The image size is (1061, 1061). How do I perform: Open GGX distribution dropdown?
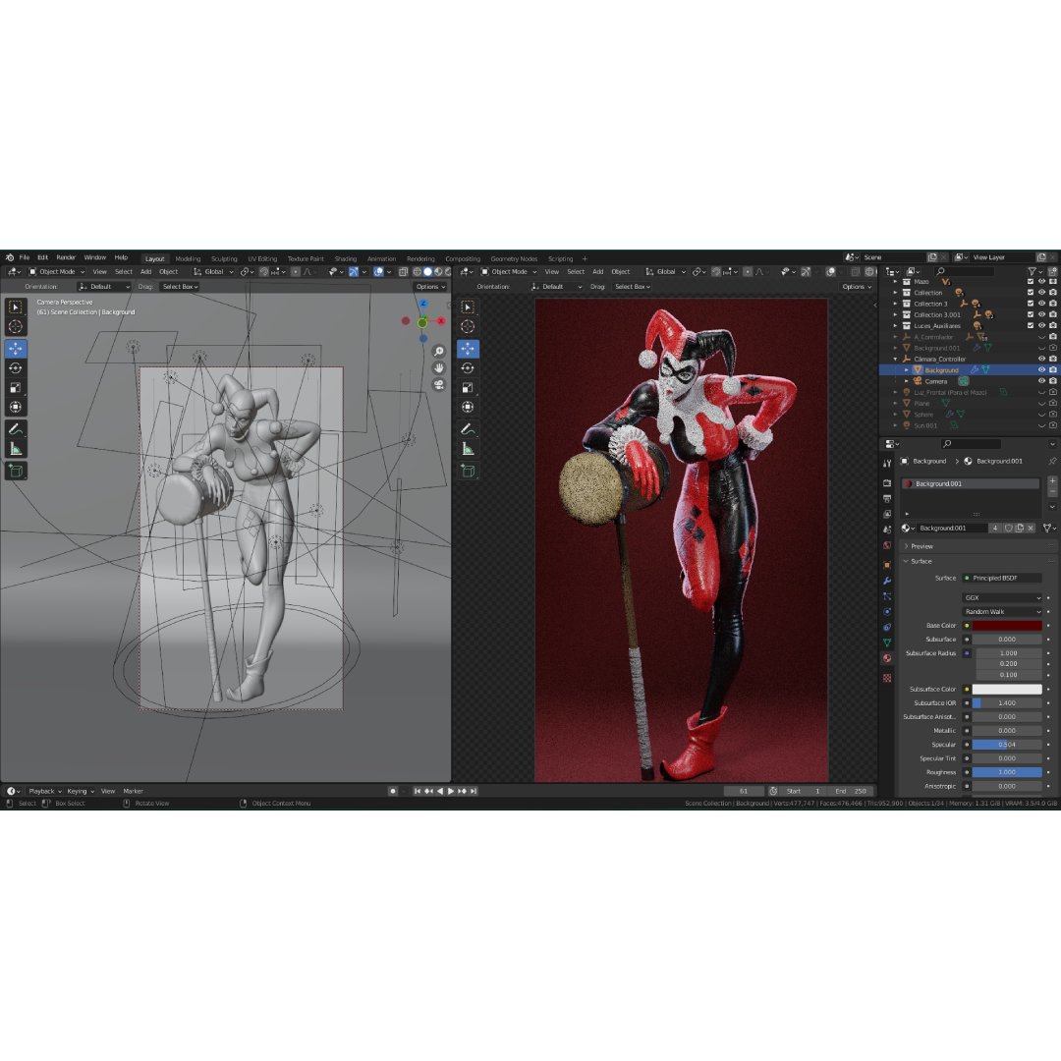(x=1001, y=598)
